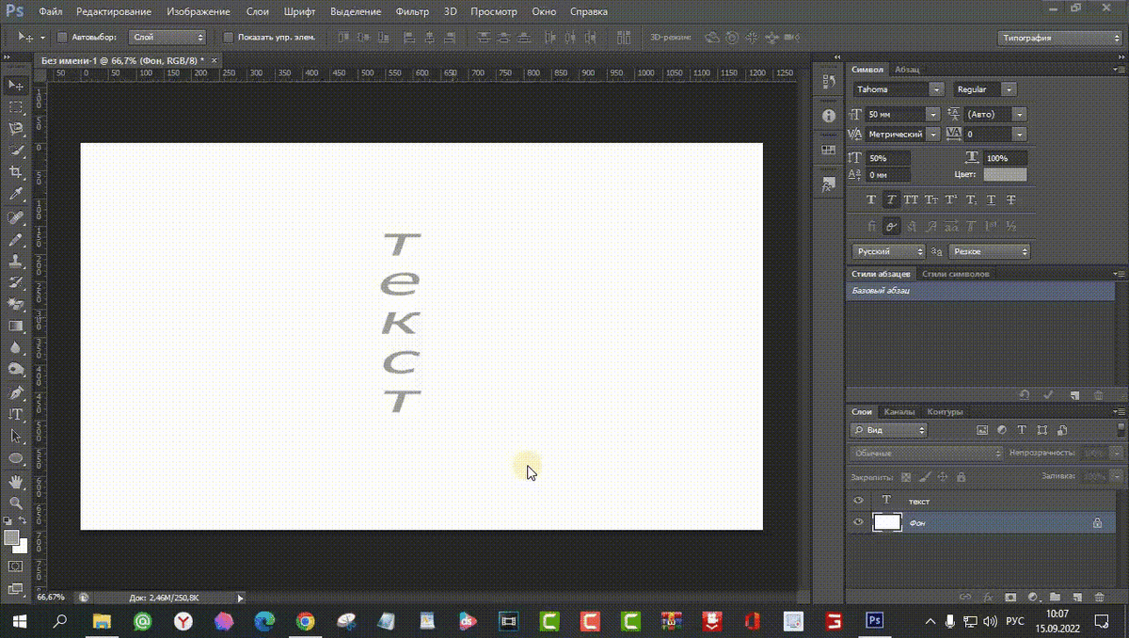
Task: Select the Path Selection arrow tool
Action: coord(16,436)
